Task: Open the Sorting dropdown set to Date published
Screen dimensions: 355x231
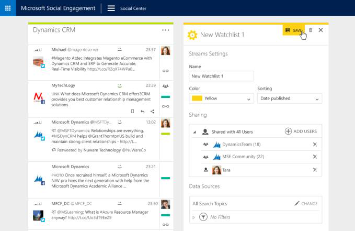Action: (x=289, y=98)
